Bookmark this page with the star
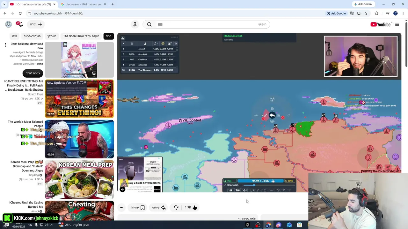 pyautogui.click(x=366, y=13)
